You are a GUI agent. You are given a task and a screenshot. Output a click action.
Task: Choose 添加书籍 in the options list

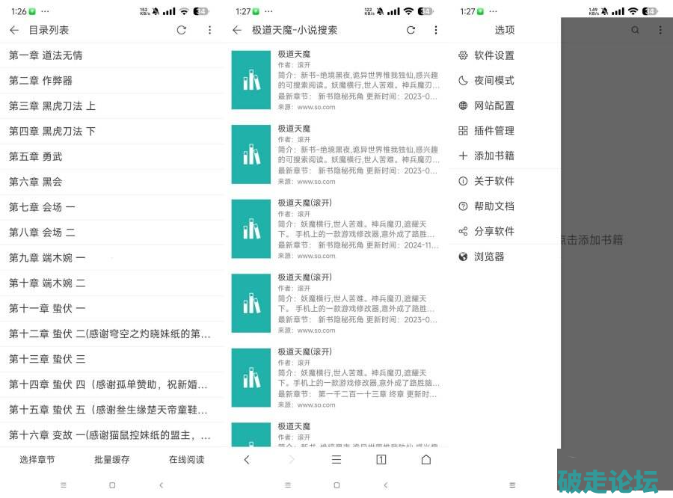494,156
